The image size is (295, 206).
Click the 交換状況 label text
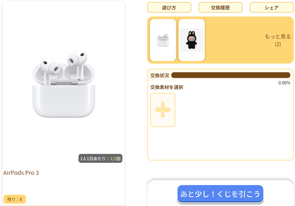160,75
